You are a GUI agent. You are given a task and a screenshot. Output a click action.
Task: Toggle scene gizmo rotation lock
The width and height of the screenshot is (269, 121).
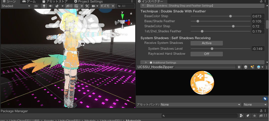tap(131, 13)
